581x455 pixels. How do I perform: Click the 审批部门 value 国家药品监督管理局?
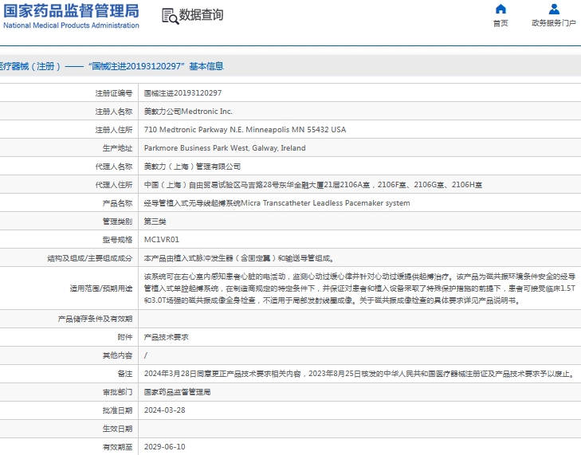(x=177, y=392)
